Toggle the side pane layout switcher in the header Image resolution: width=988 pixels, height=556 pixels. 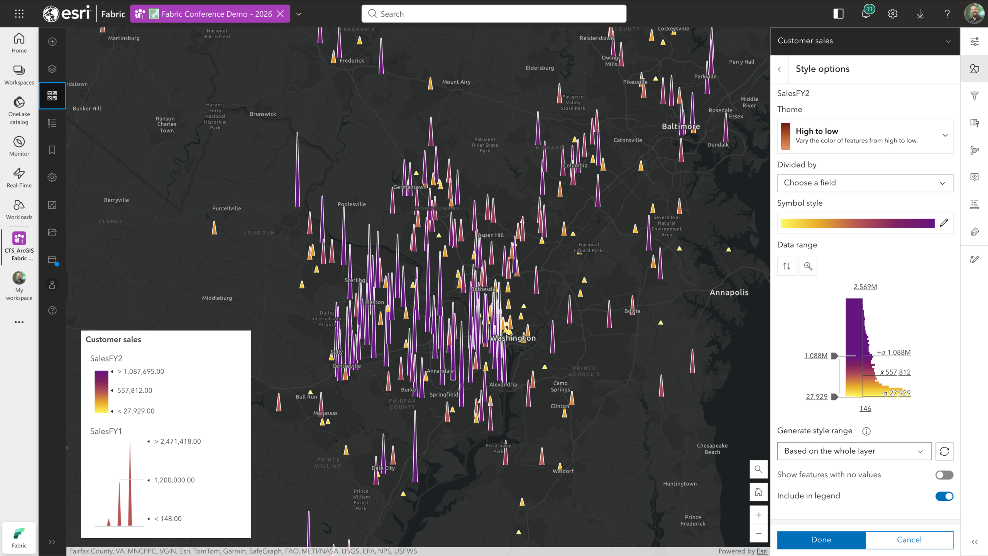point(838,14)
